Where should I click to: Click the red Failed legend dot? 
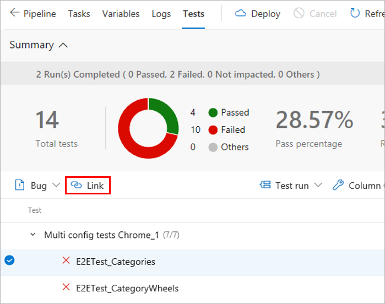coord(213,130)
